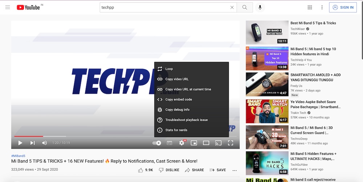Image resolution: width=363 pixels, height=182 pixels.
Task: Clear the search box text
Action: tap(232, 7)
